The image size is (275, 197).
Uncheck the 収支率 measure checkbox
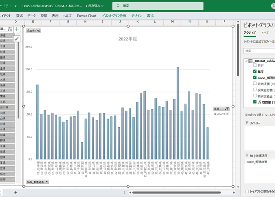pos(255,102)
